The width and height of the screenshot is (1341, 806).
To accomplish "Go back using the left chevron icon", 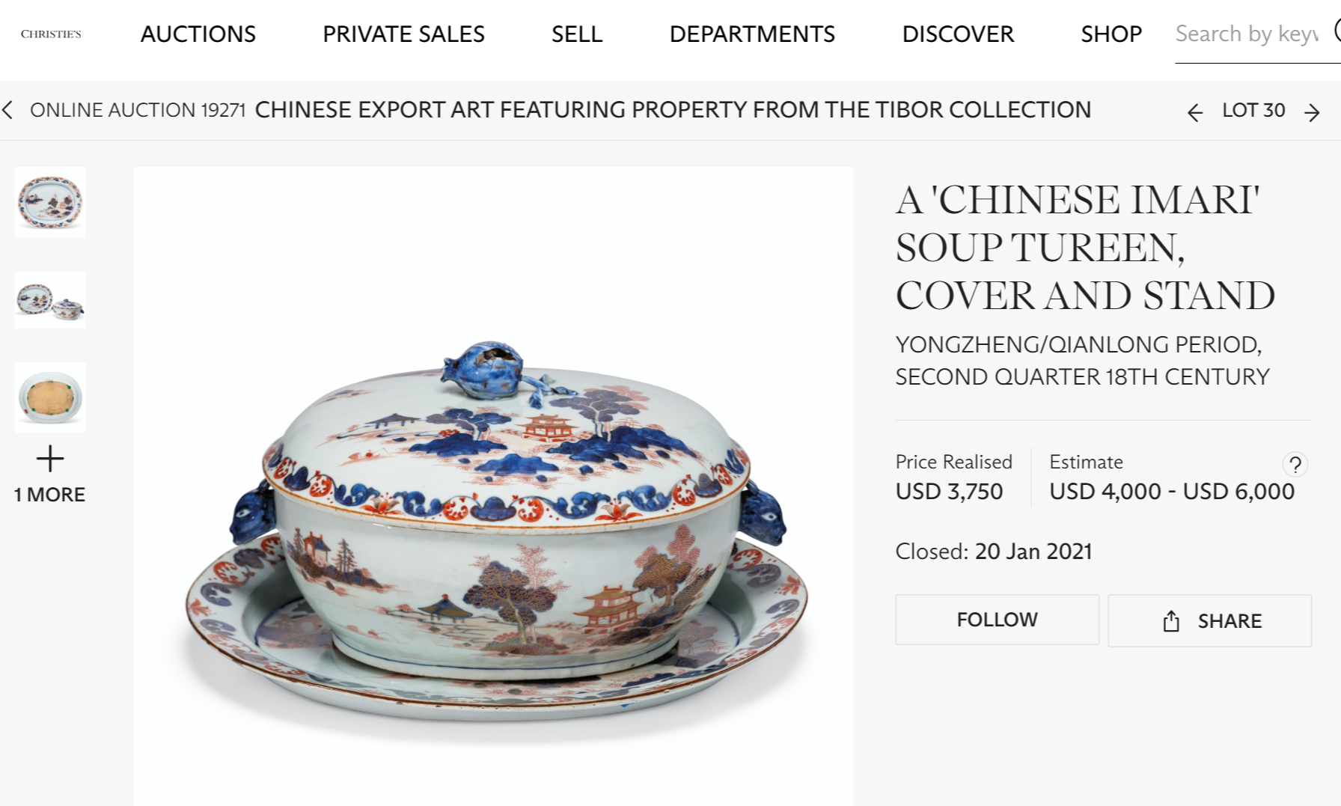I will pyautogui.click(x=8, y=110).
